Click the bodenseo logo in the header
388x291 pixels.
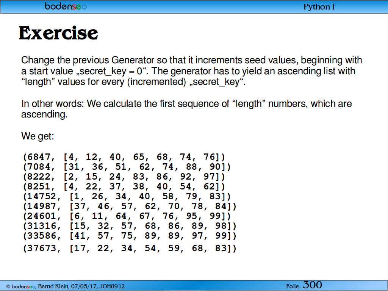[66, 6]
